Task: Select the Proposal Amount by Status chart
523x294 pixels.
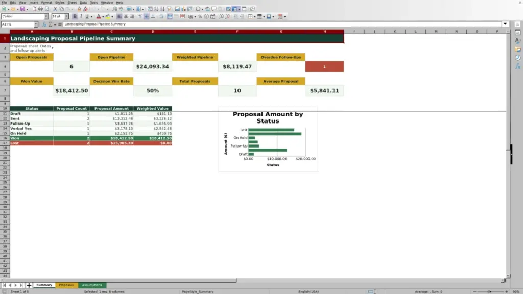Action: click(268, 139)
